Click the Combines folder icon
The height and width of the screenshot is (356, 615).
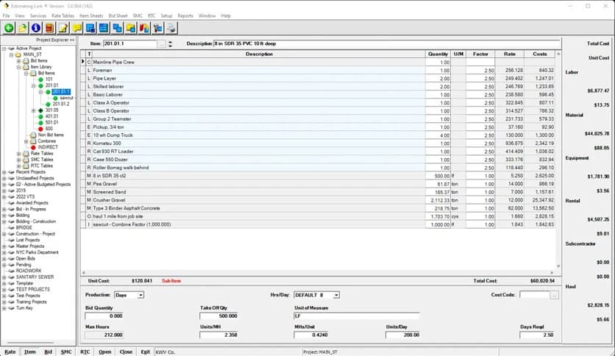(33, 141)
